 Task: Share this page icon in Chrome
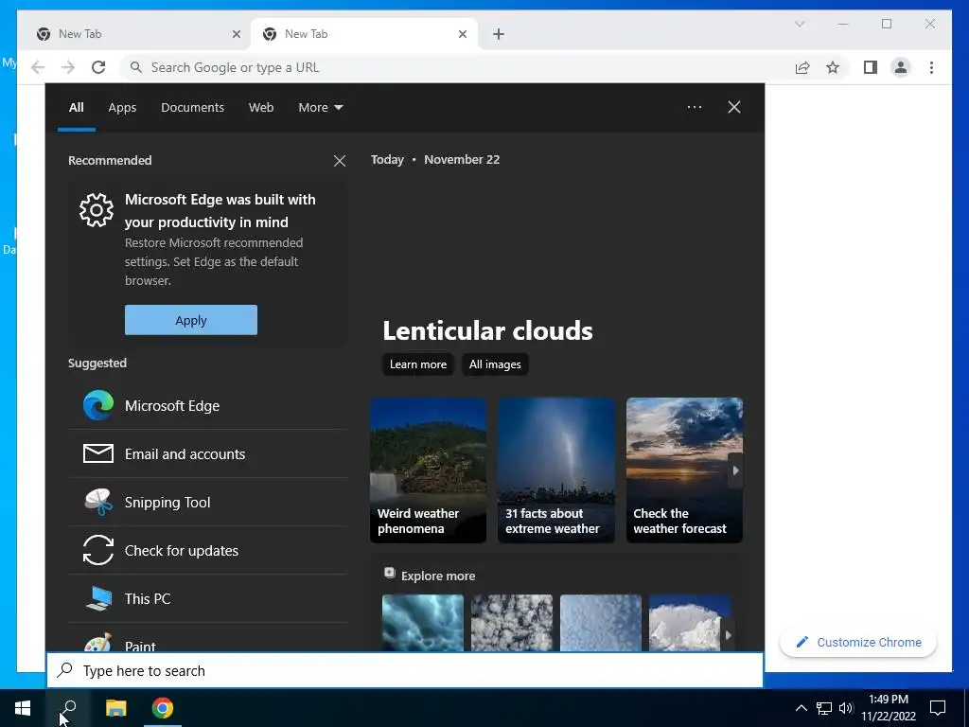[x=802, y=67]
